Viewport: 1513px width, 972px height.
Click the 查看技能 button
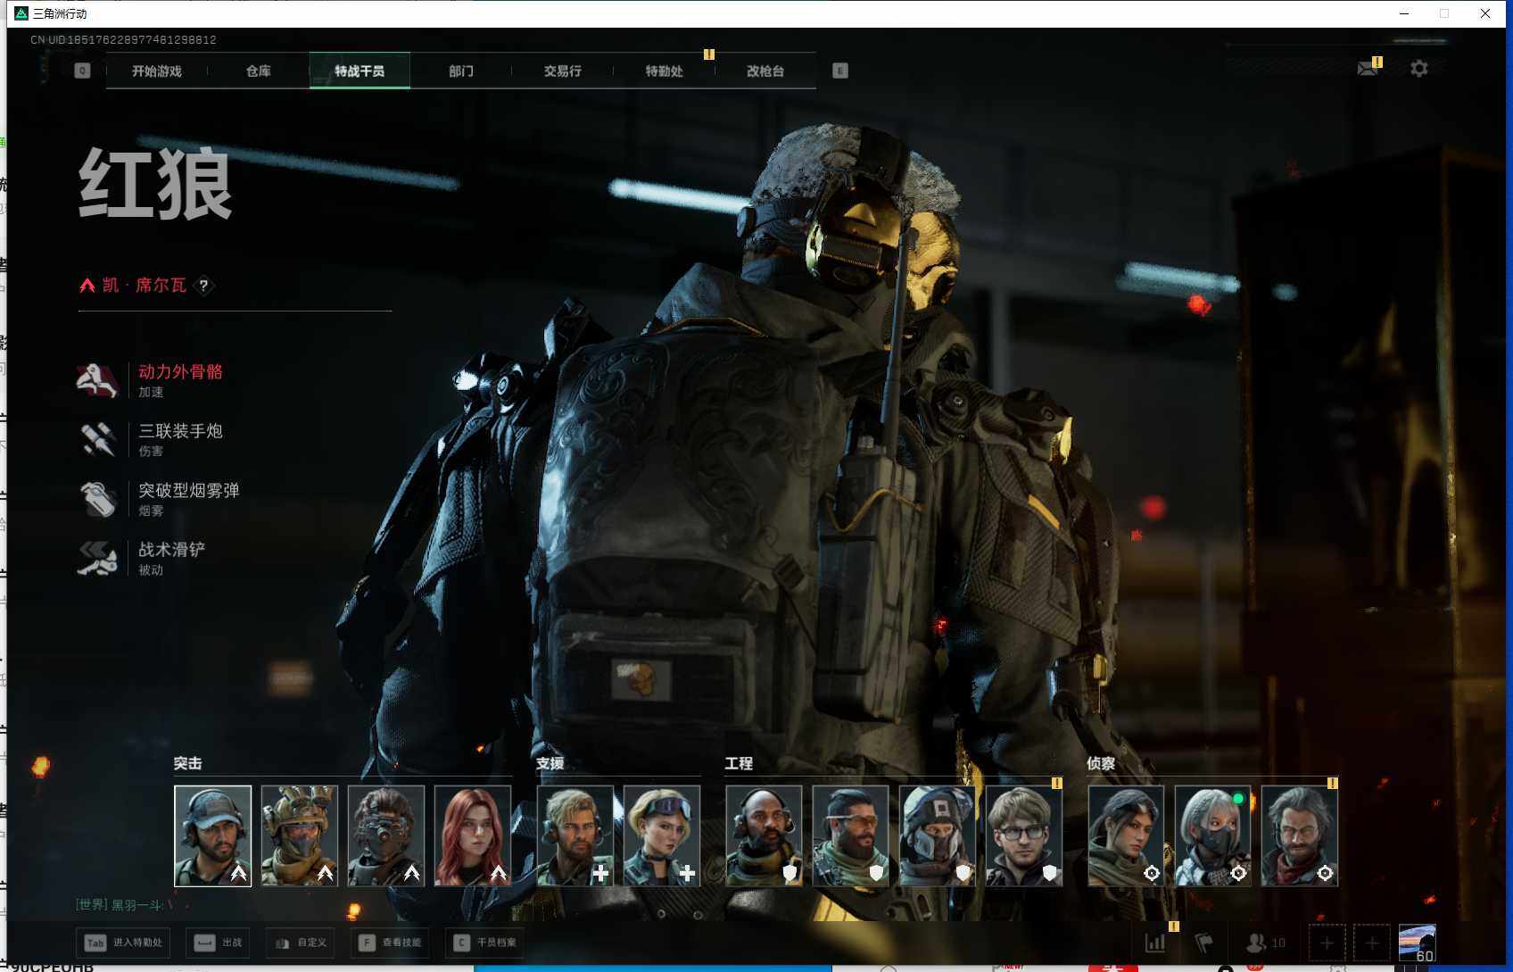391,943
